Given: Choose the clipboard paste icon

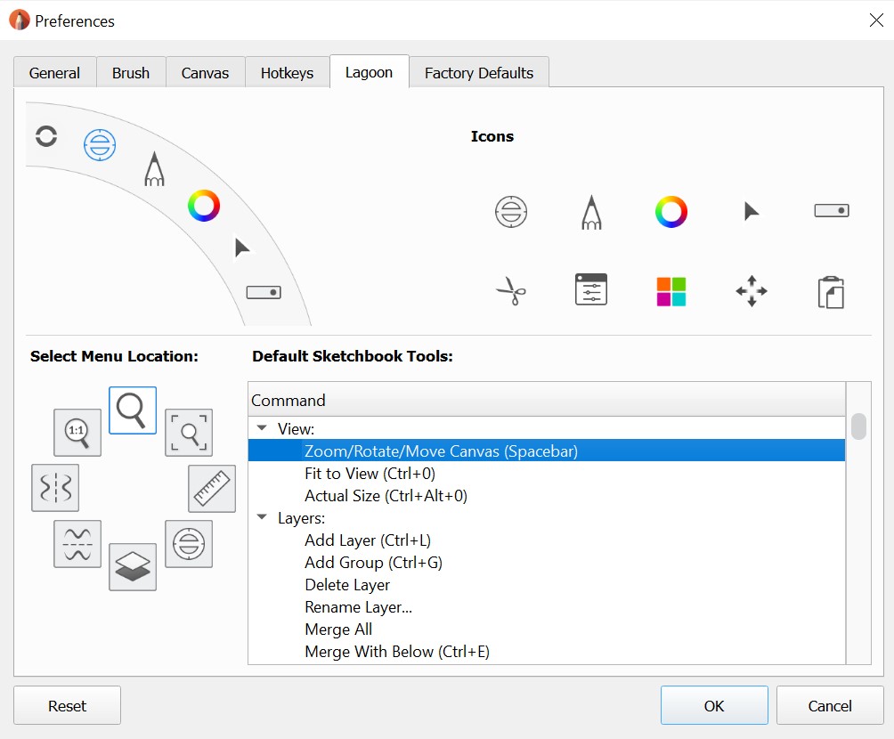Looking at the screenshot, I should tap(832, 292).
